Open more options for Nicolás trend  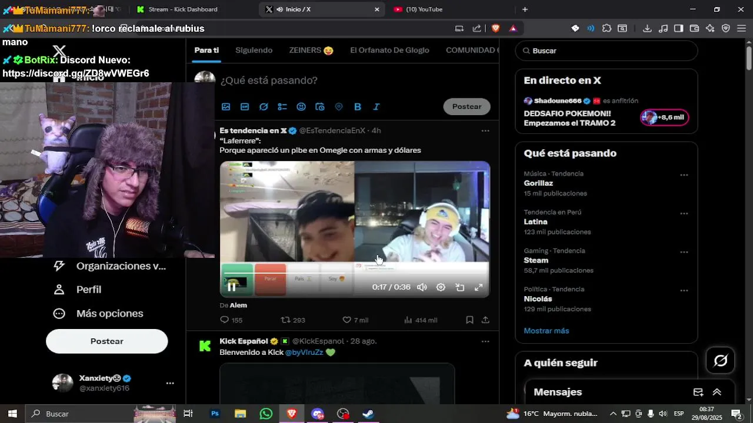click(x=684, y=291)
